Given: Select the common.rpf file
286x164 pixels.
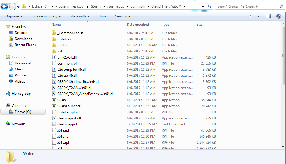Looking at the screenshot, I should [67, 63].
